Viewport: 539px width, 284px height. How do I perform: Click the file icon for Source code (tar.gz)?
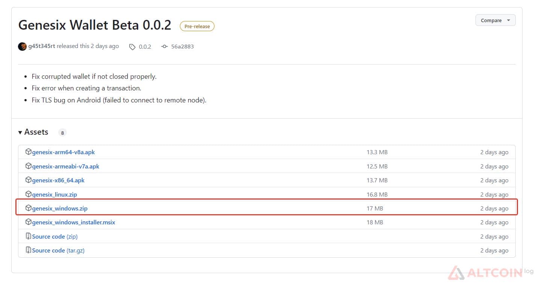28,250
